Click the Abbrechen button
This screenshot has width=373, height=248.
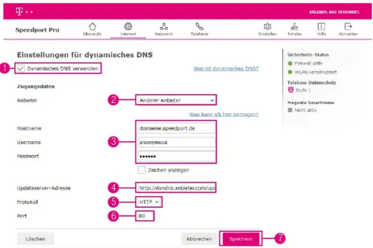pyautogui.click(x=199, y=239)
